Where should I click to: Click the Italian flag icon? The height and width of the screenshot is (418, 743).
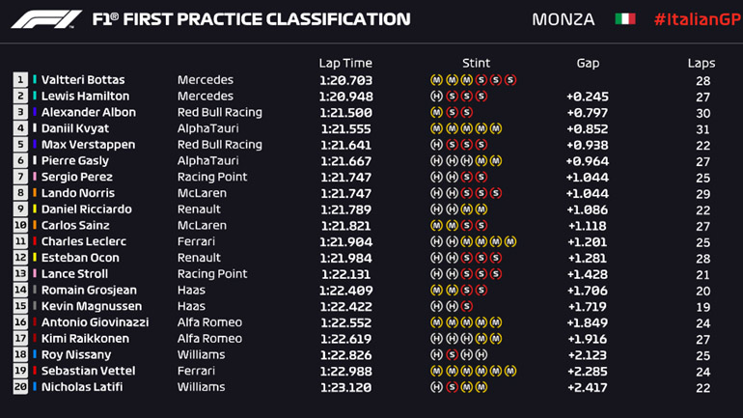(624, 19)
